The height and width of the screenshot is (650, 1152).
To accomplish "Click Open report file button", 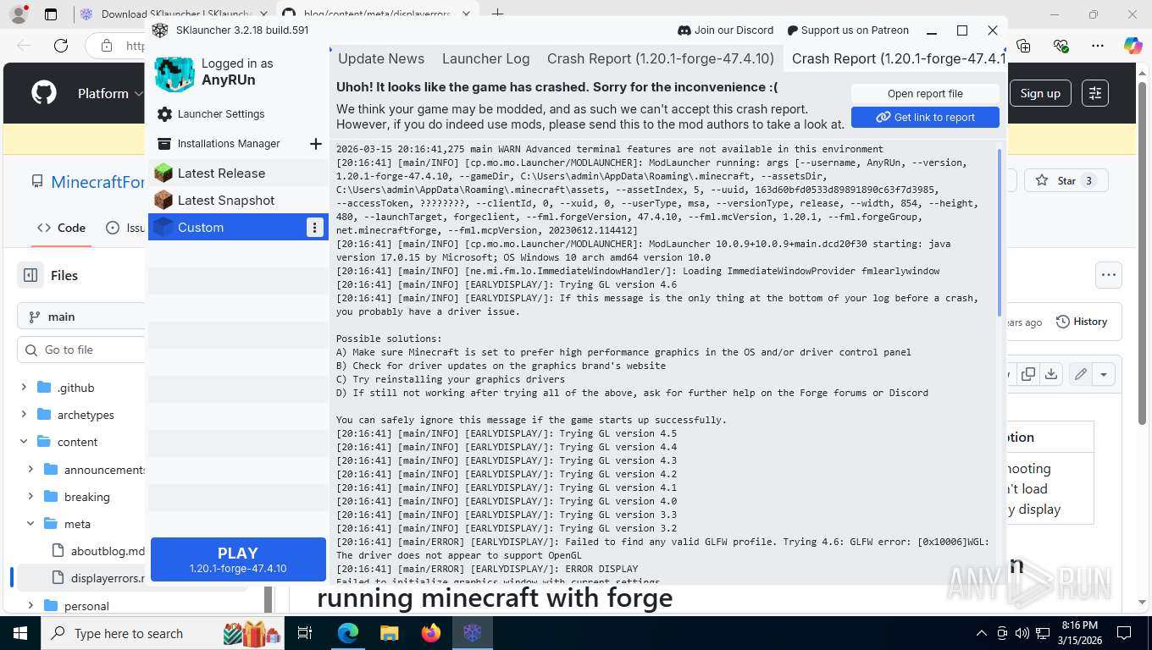I will coord(925,94).
